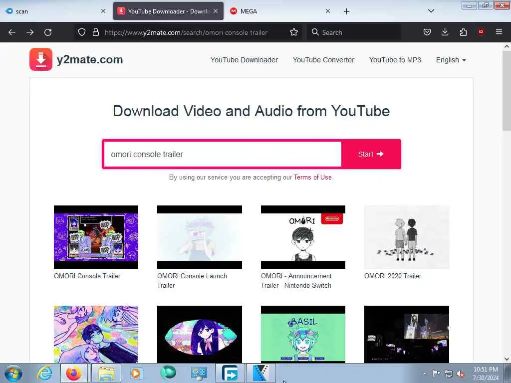Click the network tray icon
The width and height of the screenshot is (511, 383).
pyautogui.click(x=449, y=374)
